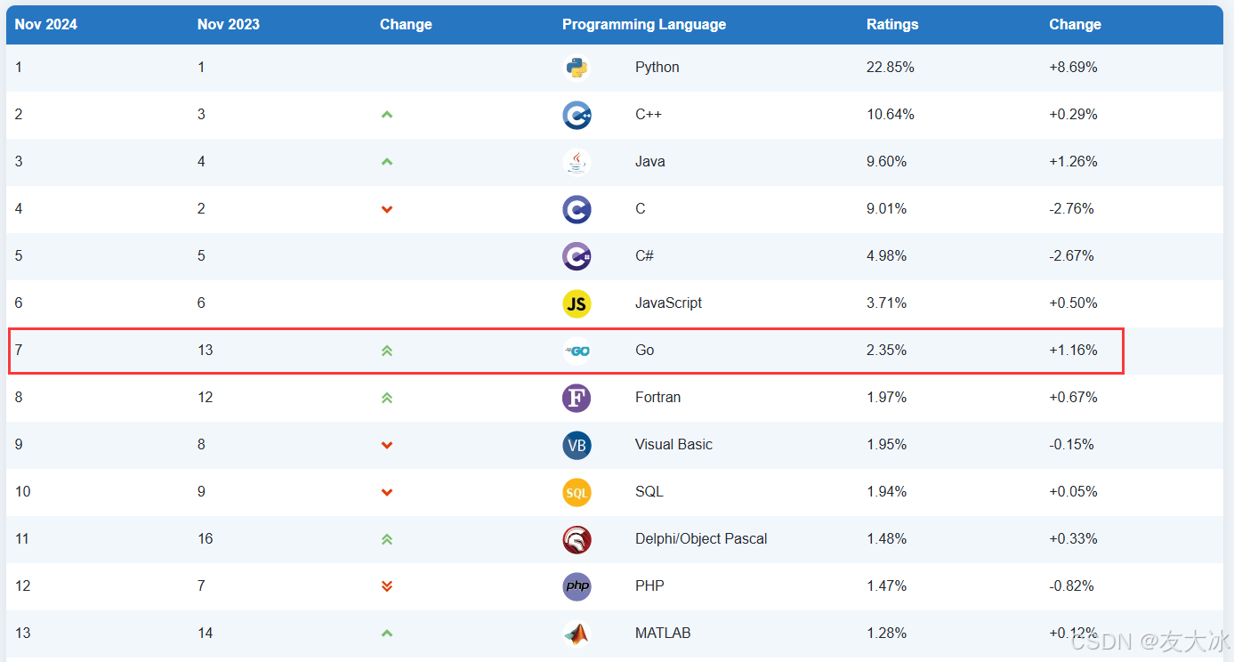This screenshot has width=1234, height=662.
Task: Click the Ratings column header
Action: point(892,24)
